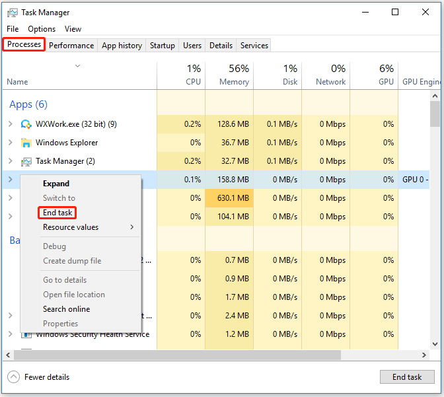This screenshot has width=444, height=397.
Task: Open the Resource values submenu
Action: (x=88, y=227)
